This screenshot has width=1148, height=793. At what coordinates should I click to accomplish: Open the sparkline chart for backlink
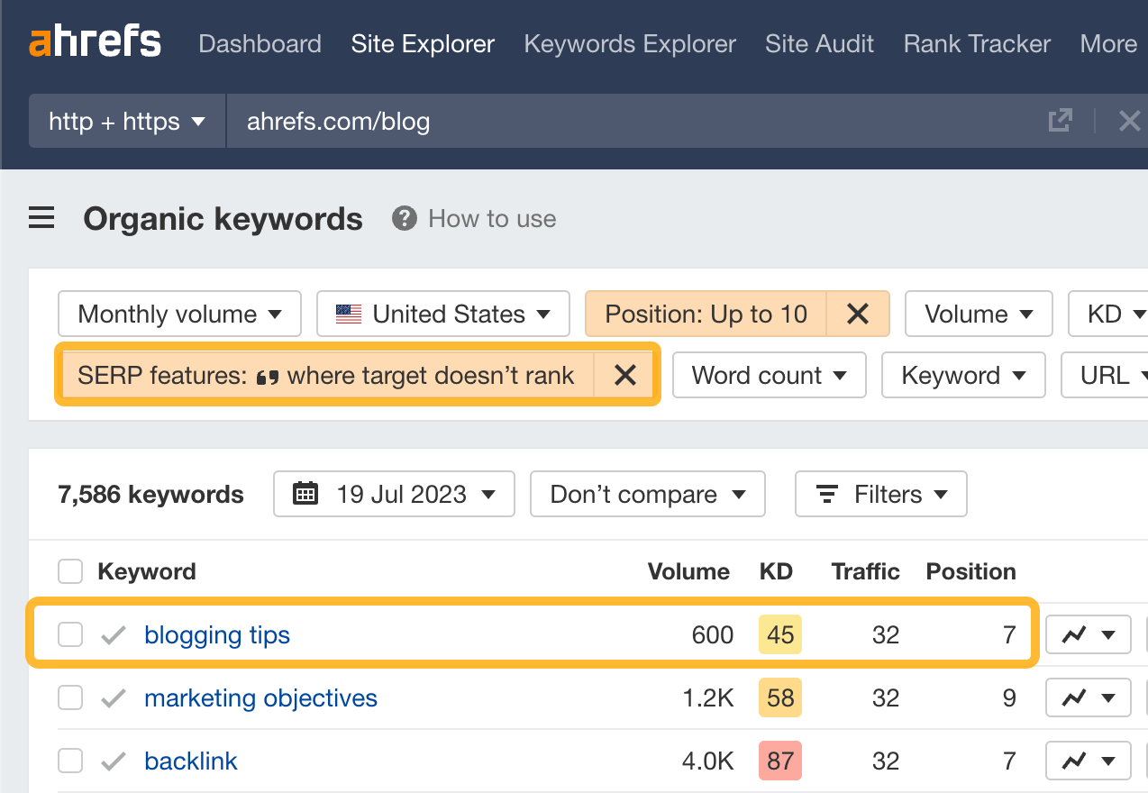[x=1088, y=761]
